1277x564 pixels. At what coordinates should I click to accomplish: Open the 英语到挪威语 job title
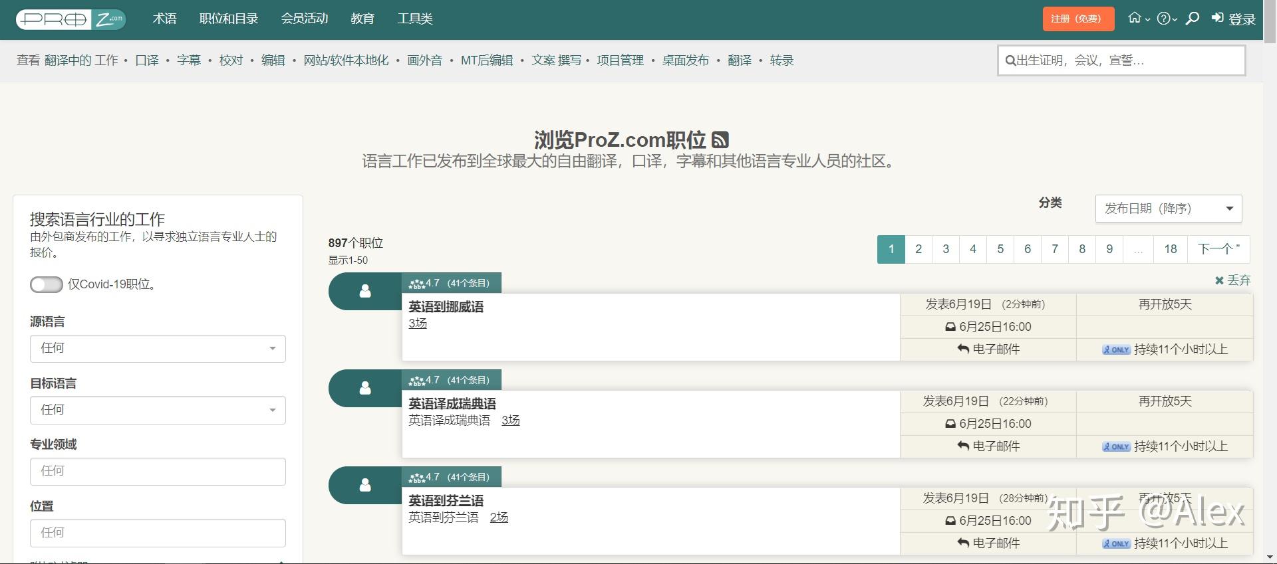pos(446,307)
